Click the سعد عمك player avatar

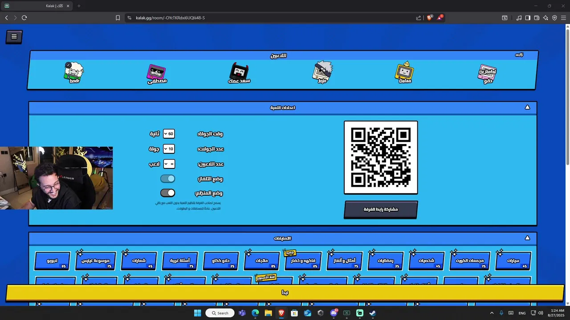tap(239, 73)
